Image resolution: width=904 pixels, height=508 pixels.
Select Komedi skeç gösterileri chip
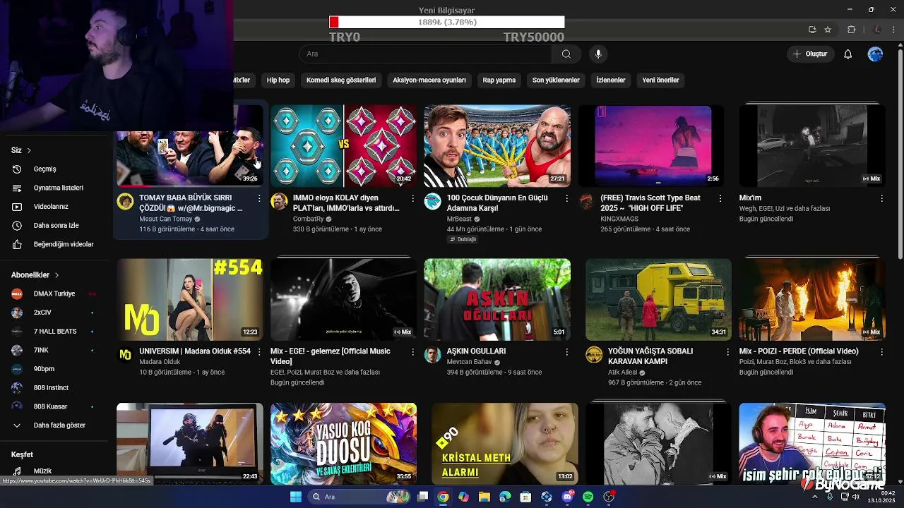(341, 80)
